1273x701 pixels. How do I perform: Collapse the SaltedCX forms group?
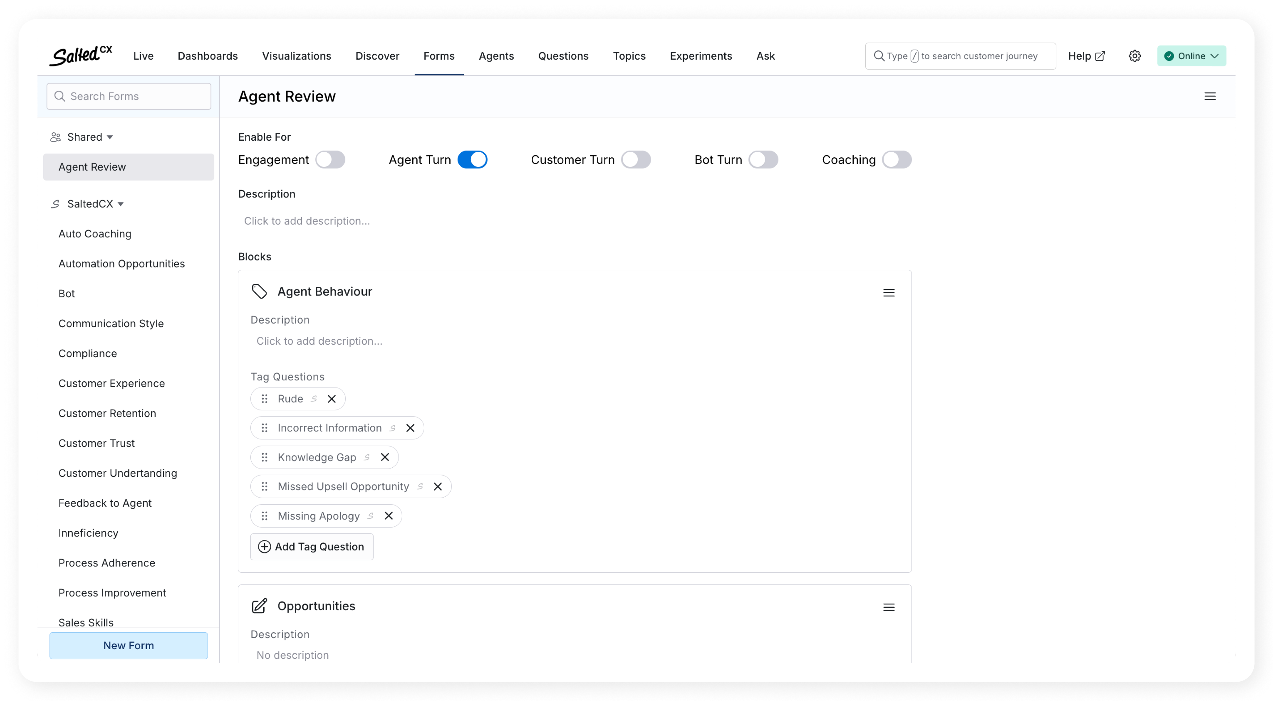click(x=121, y=204)
